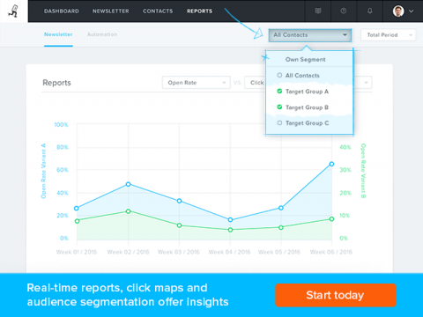
Task: Click the running mailman logo icon
Action: click(x=13, y=11)
